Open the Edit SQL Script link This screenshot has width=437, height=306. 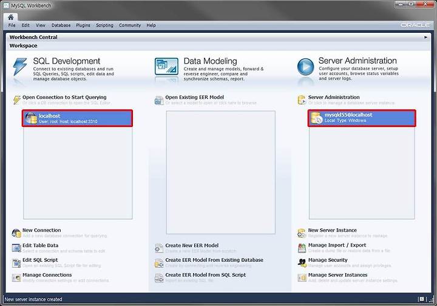[x=40, y=260]
